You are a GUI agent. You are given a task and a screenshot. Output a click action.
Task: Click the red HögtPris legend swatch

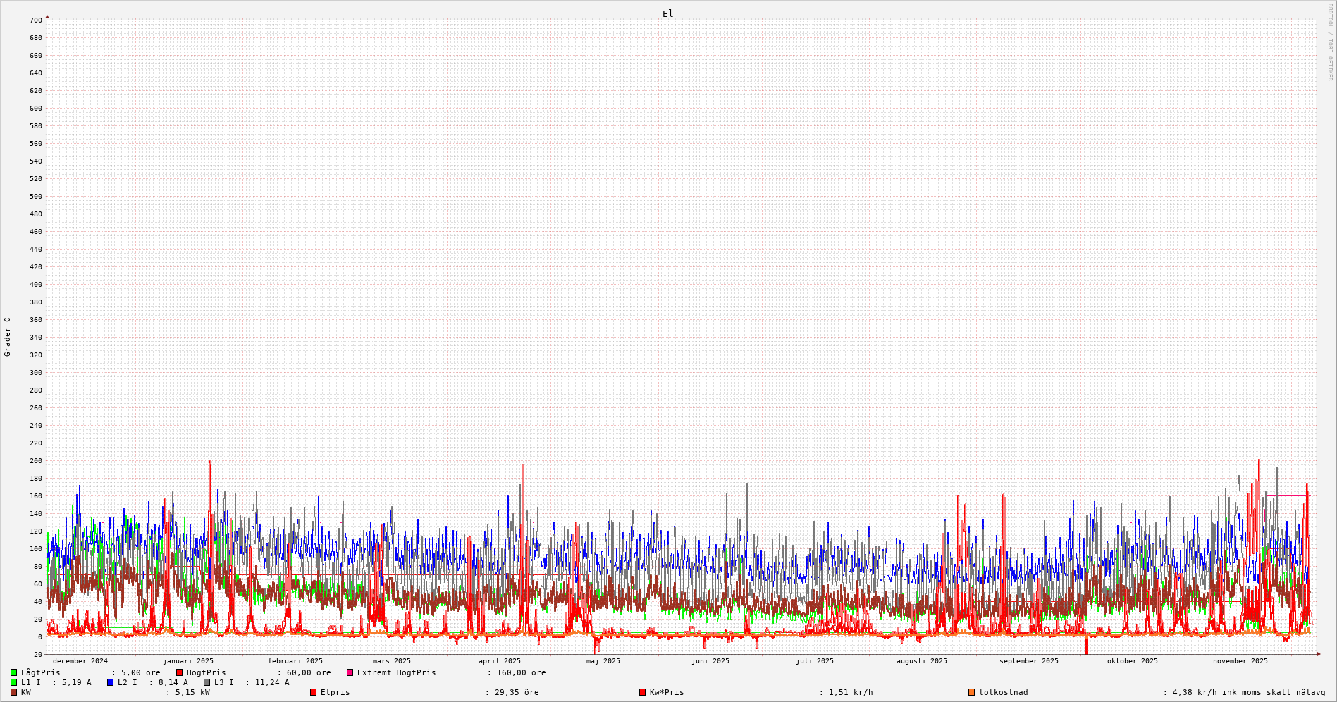pyautogui.click(x=179, y=672)
